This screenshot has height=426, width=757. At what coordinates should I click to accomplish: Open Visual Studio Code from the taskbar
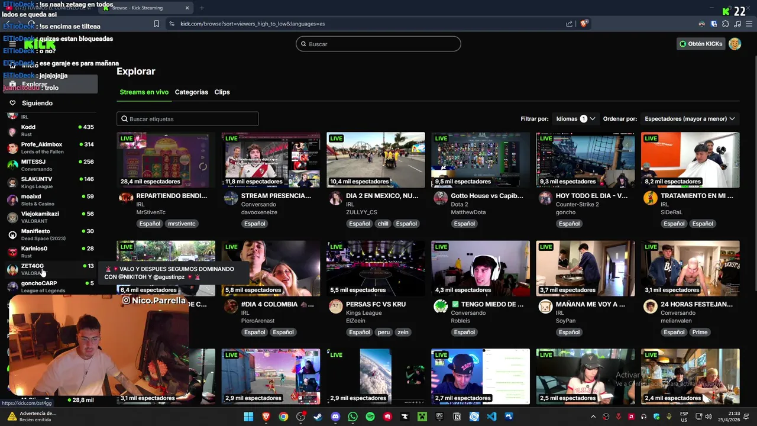tap(491, 417)
